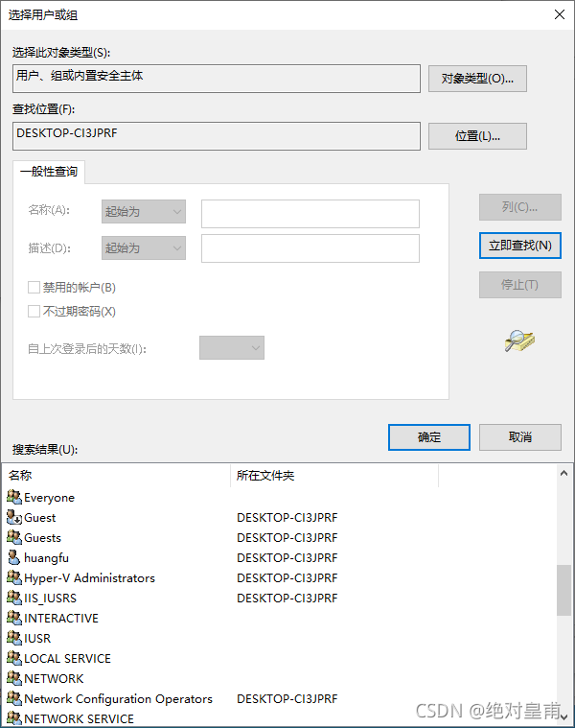Click the INTERACTIVE group icon
Image resolution: width=575 pixels, height=728 pixels.
pos(14,618)
